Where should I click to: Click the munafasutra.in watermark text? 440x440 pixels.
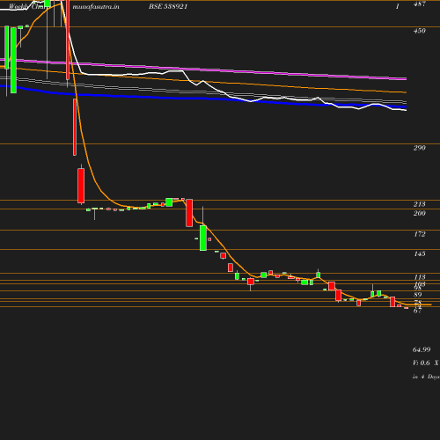click(96, 6)
